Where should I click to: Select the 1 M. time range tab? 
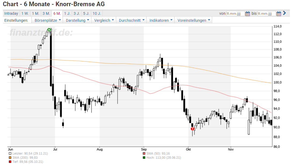point(35,13)
